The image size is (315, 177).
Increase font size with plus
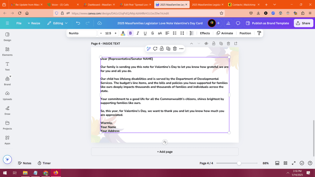116,33
